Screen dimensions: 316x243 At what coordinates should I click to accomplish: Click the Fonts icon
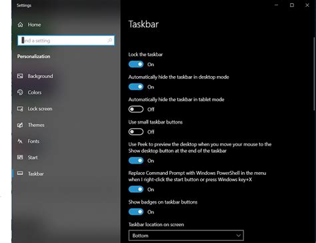(x=20, y=142)
